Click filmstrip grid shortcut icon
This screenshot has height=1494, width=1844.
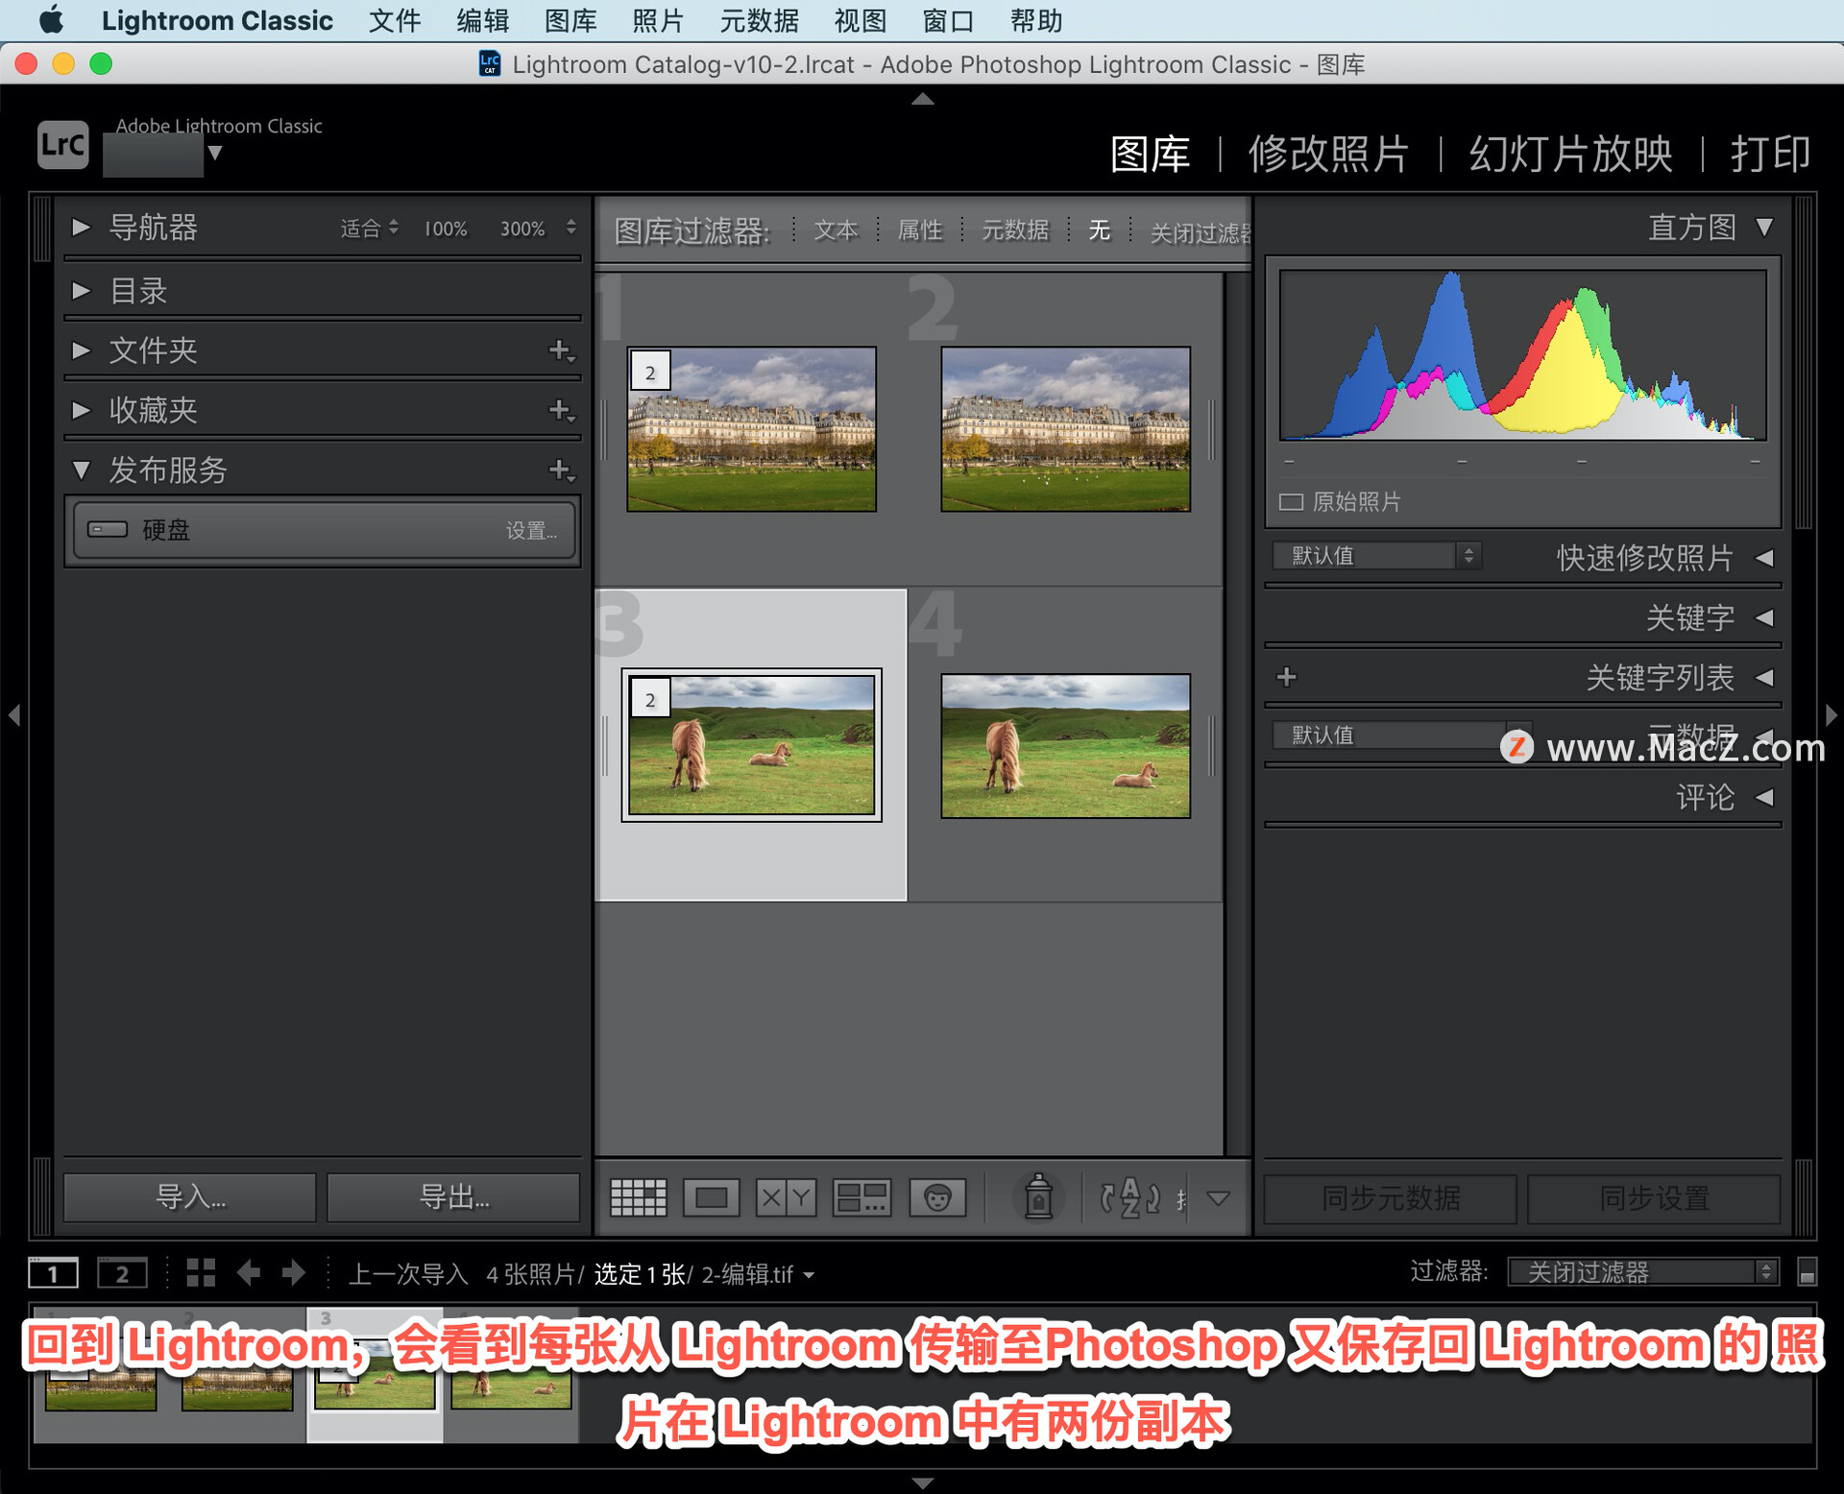(201, 1273)
